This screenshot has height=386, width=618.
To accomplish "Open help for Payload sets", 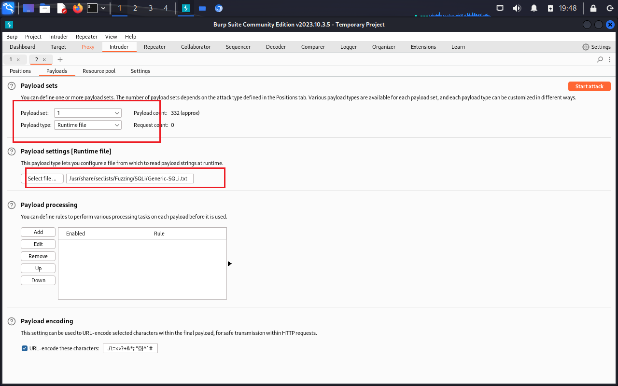I will [x=12, y=86].
